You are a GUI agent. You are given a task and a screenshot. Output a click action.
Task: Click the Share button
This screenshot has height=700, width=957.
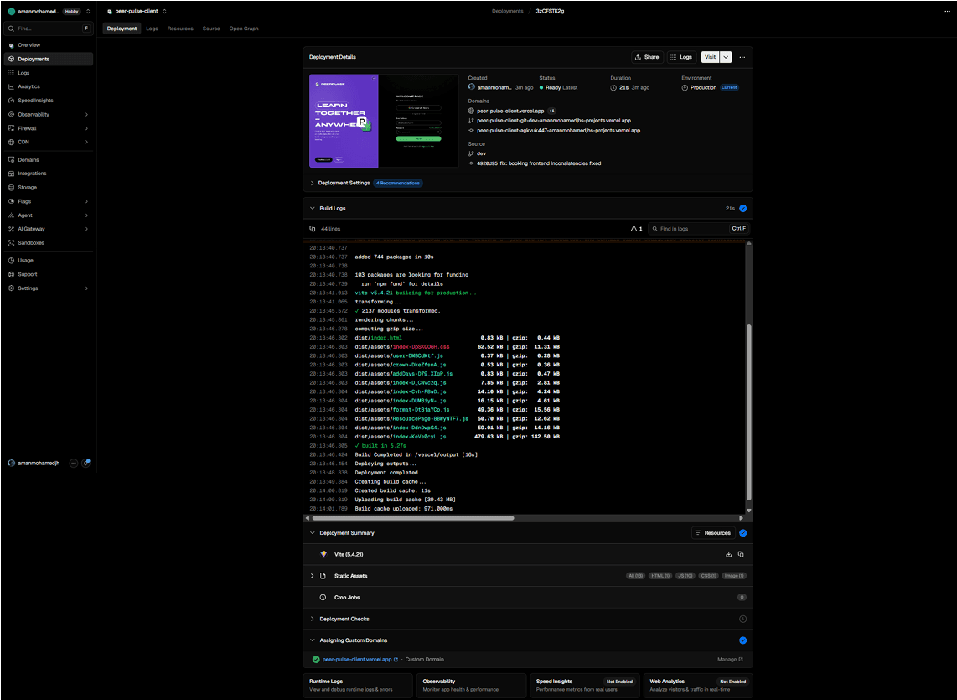point(647,57)
